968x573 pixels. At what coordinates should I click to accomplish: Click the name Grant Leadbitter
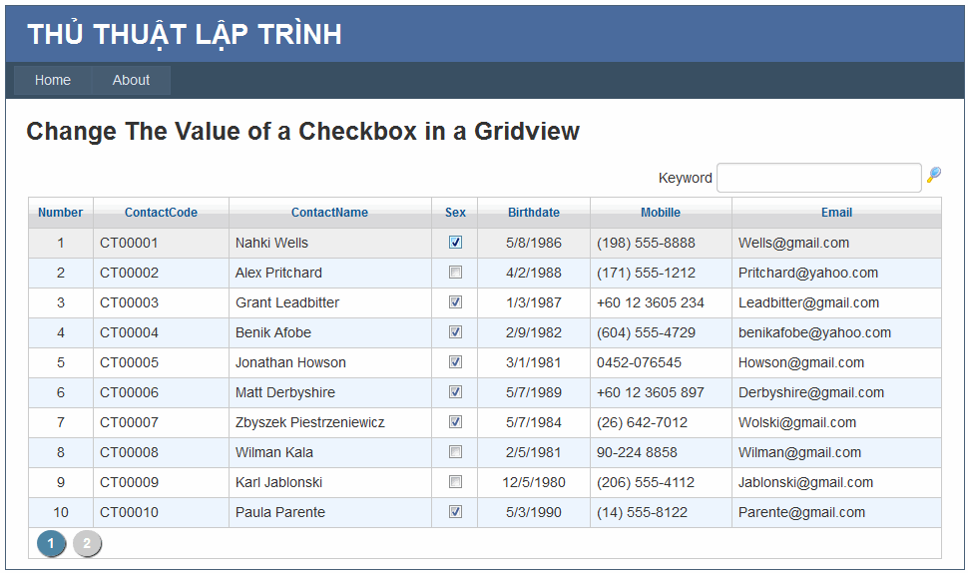(x=287, y=302)
